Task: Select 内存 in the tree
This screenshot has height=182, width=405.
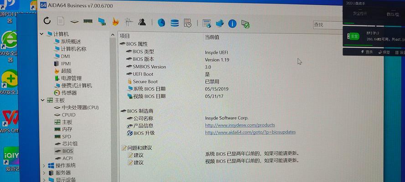Action: (63, 129)
